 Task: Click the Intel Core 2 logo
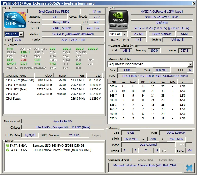tap(15, 20)
